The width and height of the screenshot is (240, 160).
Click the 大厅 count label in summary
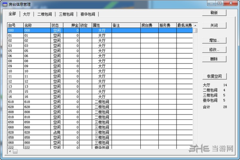(x=206, y=85)
